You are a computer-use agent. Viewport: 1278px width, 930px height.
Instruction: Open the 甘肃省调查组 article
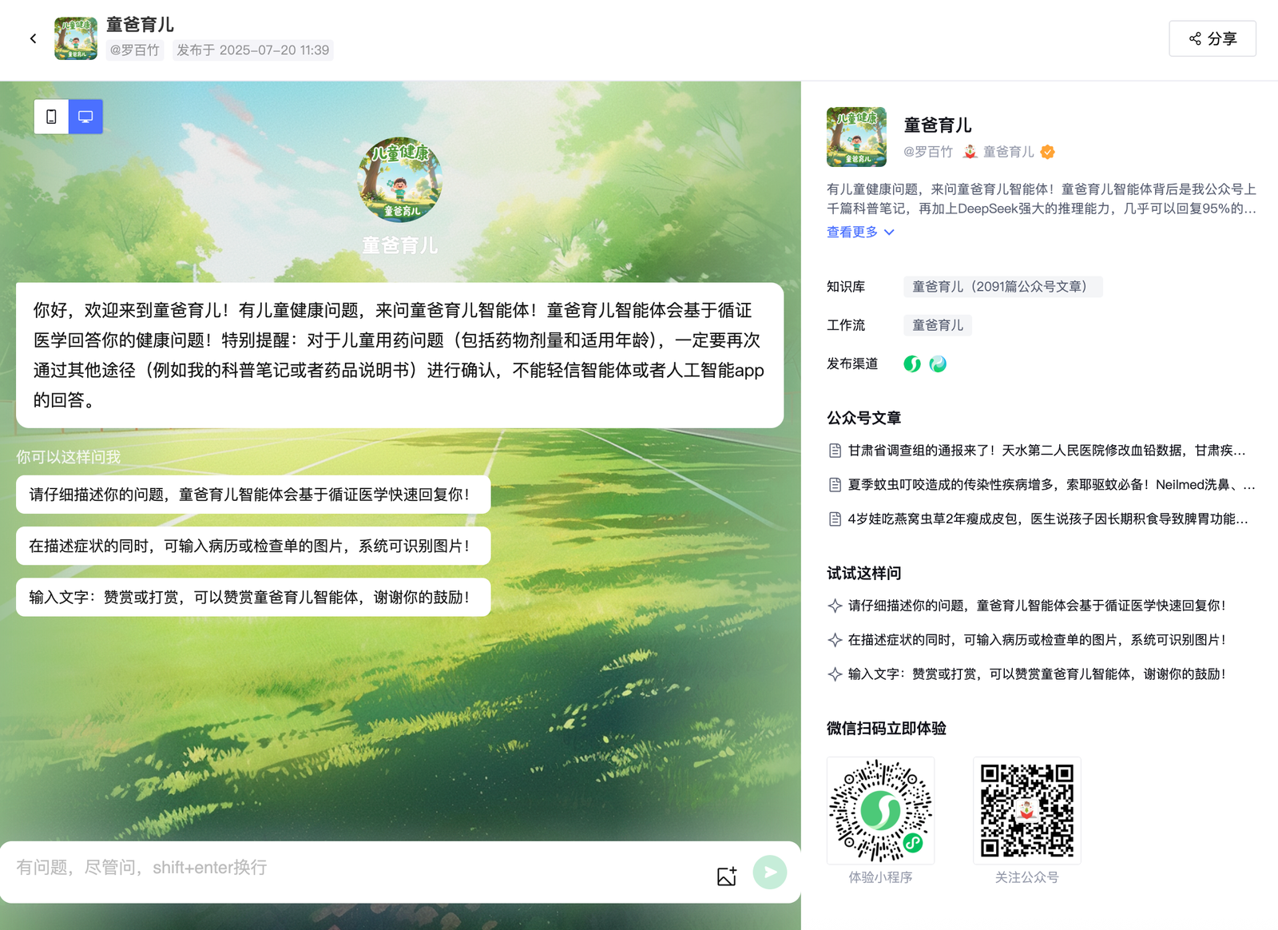click(1045, 451)
